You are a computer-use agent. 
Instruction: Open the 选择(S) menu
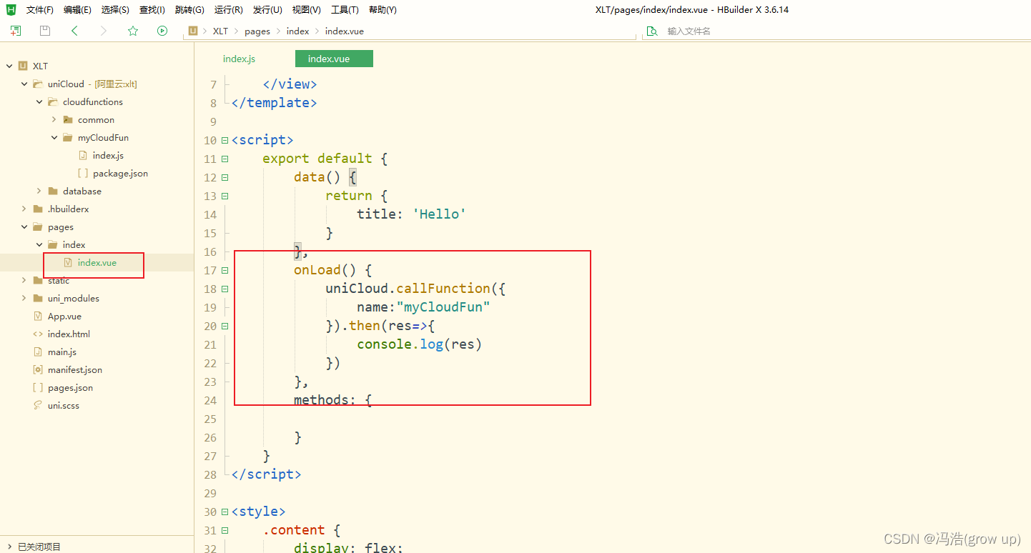[x=115, y=10]
